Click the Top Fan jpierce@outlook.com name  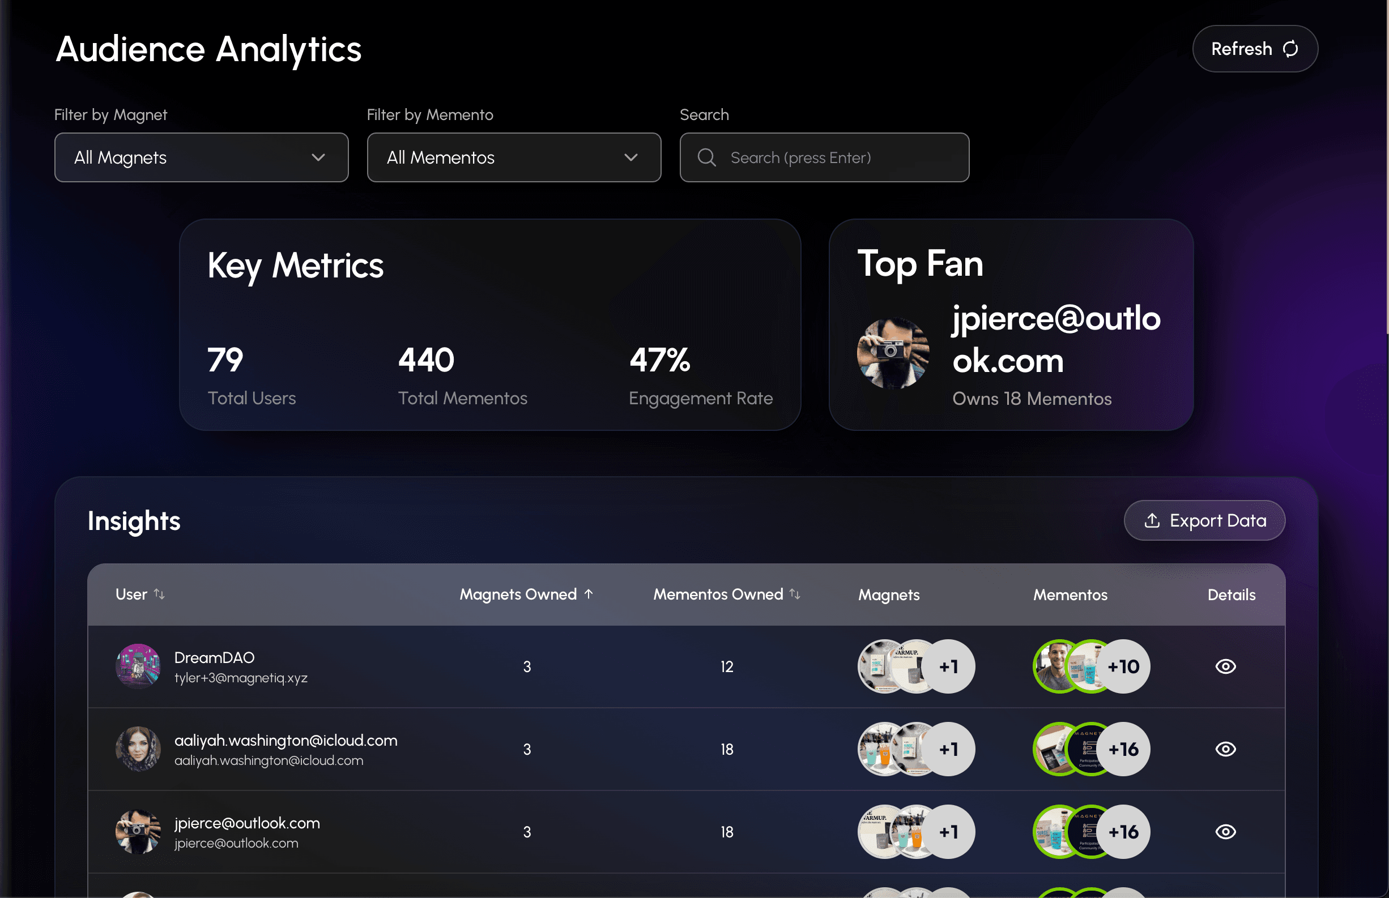coord(1056,339)
